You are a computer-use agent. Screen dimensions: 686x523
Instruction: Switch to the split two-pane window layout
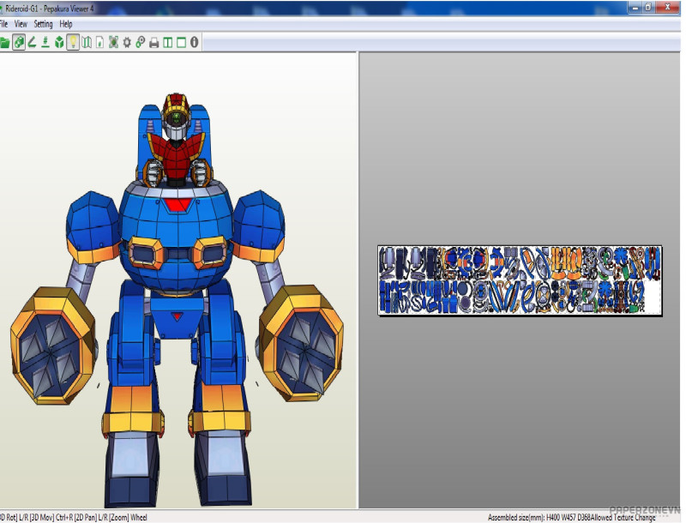pyautogui.click(x=168, y=42)
